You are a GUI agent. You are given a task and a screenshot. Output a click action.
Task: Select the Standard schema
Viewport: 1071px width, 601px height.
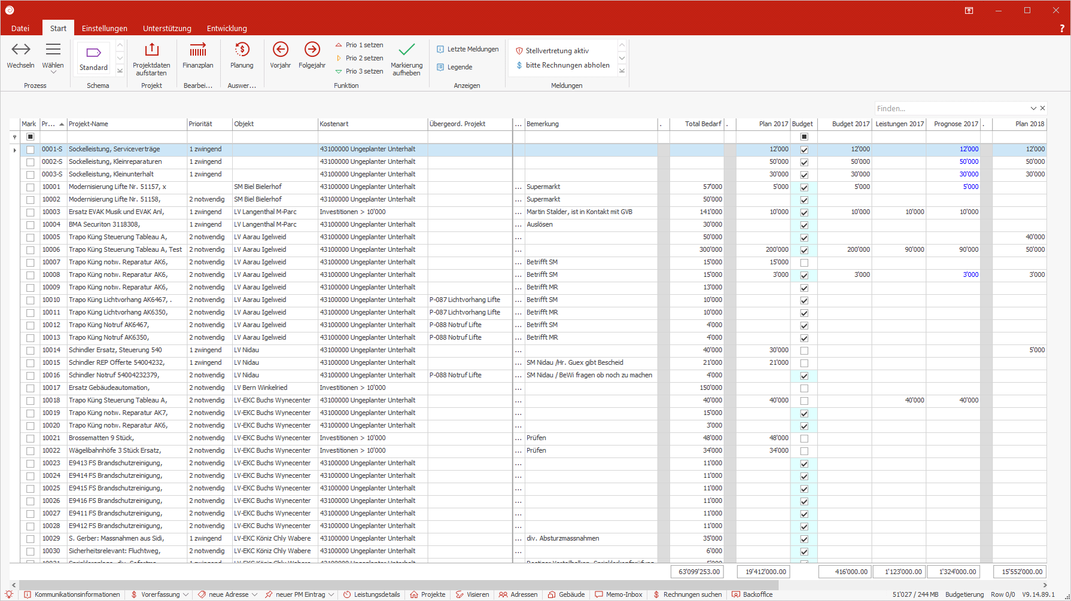[93, 58]
